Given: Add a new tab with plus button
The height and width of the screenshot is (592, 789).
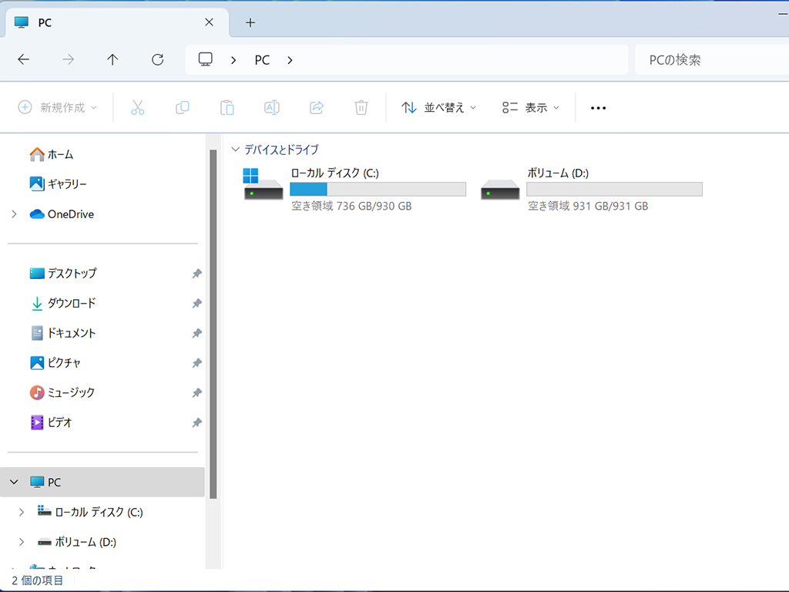Looking at the screenshot, I should click(250, 22).
